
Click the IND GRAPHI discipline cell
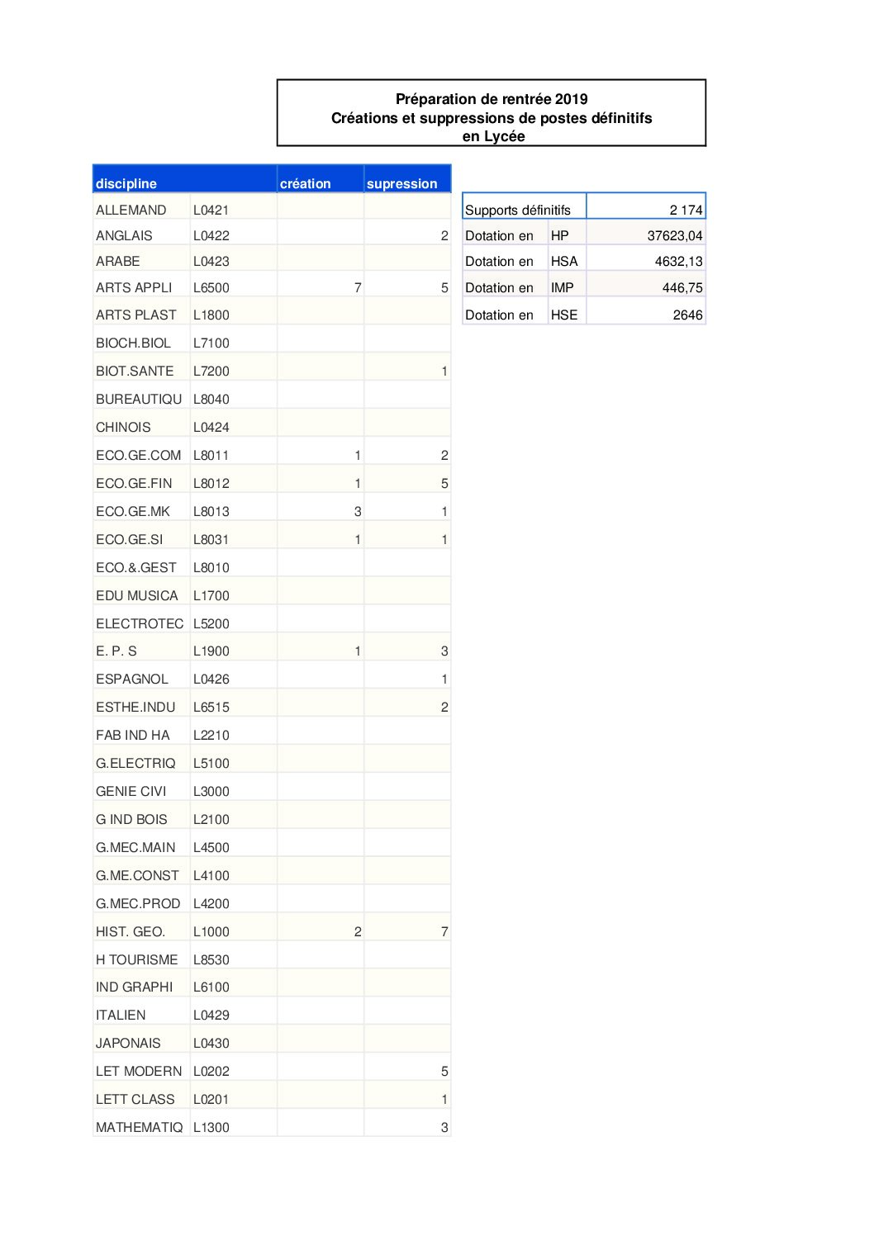pyautogui.click(x=141, y=983)
